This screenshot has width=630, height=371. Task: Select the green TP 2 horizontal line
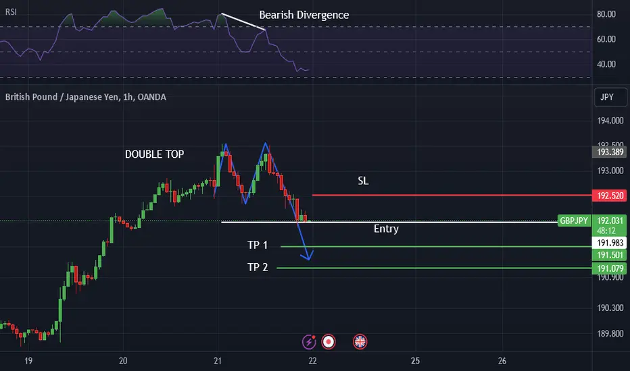pyautogui.click(x=434, y=268)
